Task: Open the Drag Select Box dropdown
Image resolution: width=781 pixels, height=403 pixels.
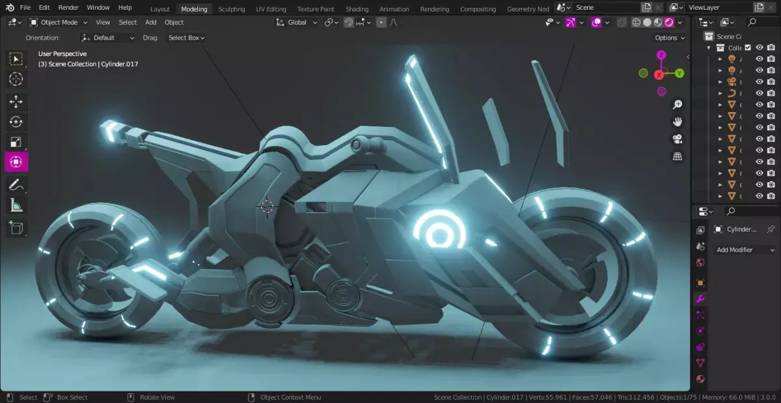Action: tap(185, 38)
